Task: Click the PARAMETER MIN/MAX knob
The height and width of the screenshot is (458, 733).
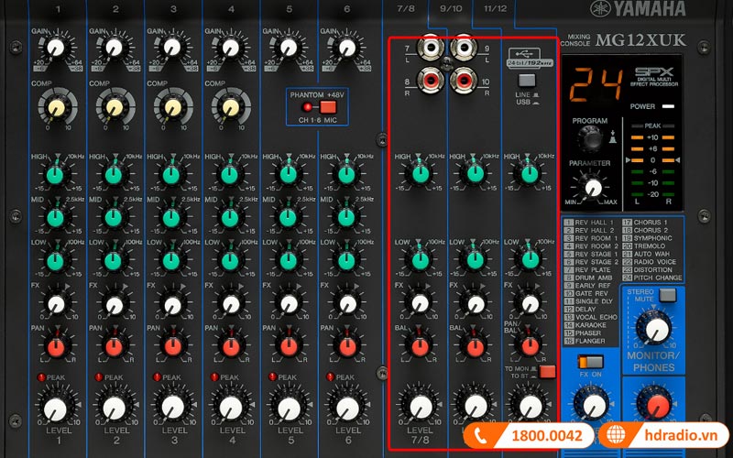Action: (594, 188)
